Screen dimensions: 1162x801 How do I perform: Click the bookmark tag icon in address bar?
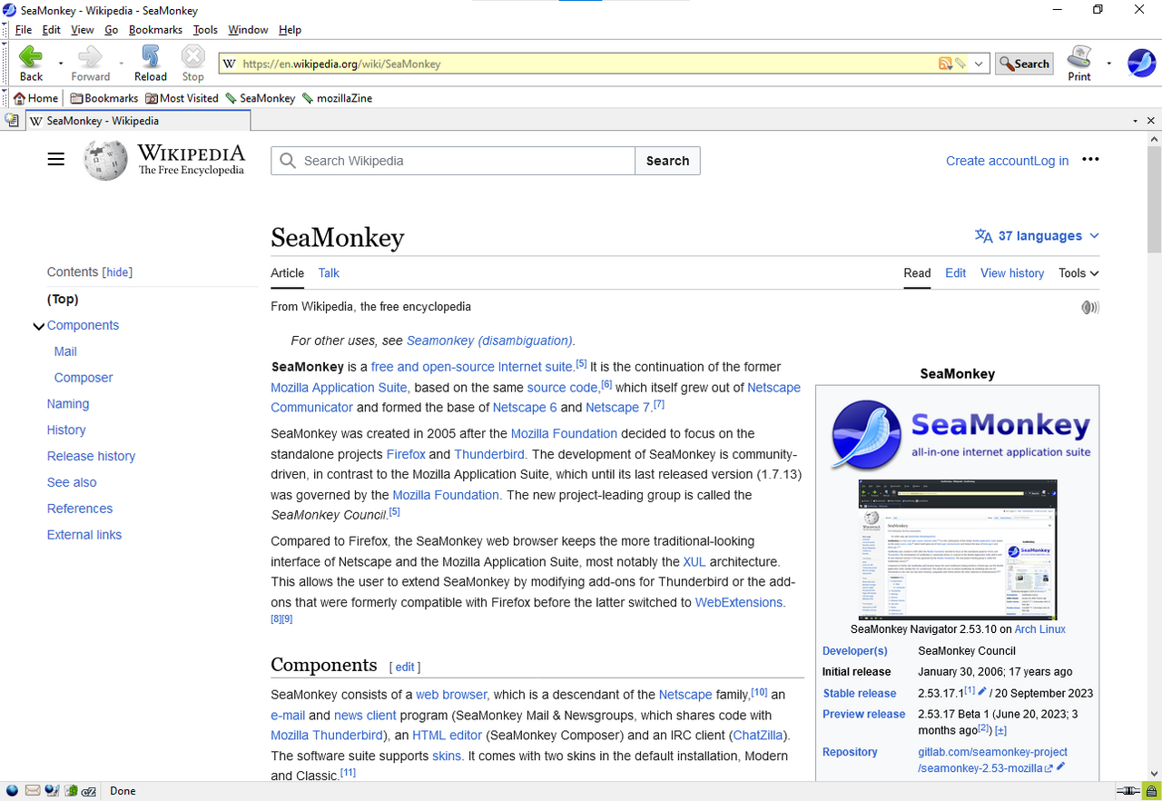(x=960, y=64)
